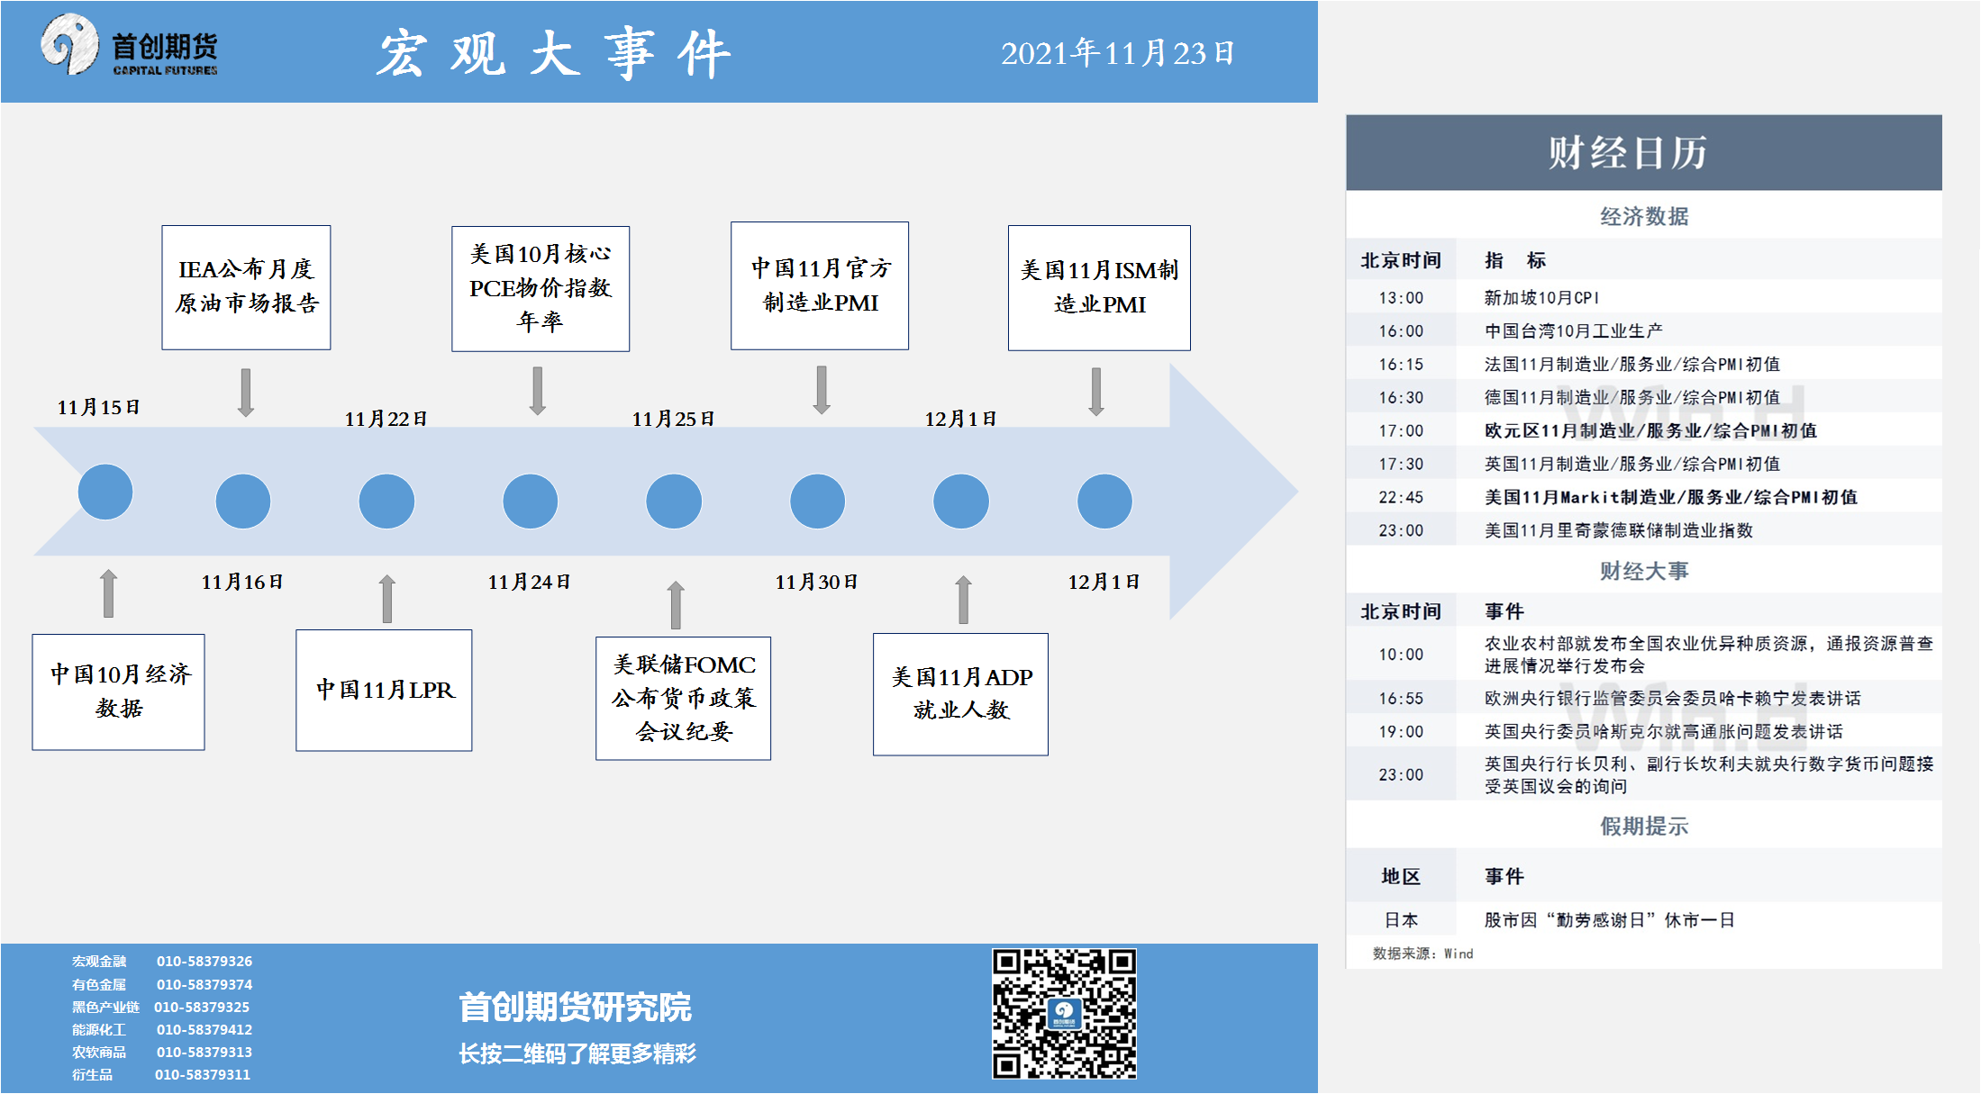This screenshot has width=1981, height=1094.
Task: Click the 宏观金融 phone number 010-58379326
Action: [204, 961]
